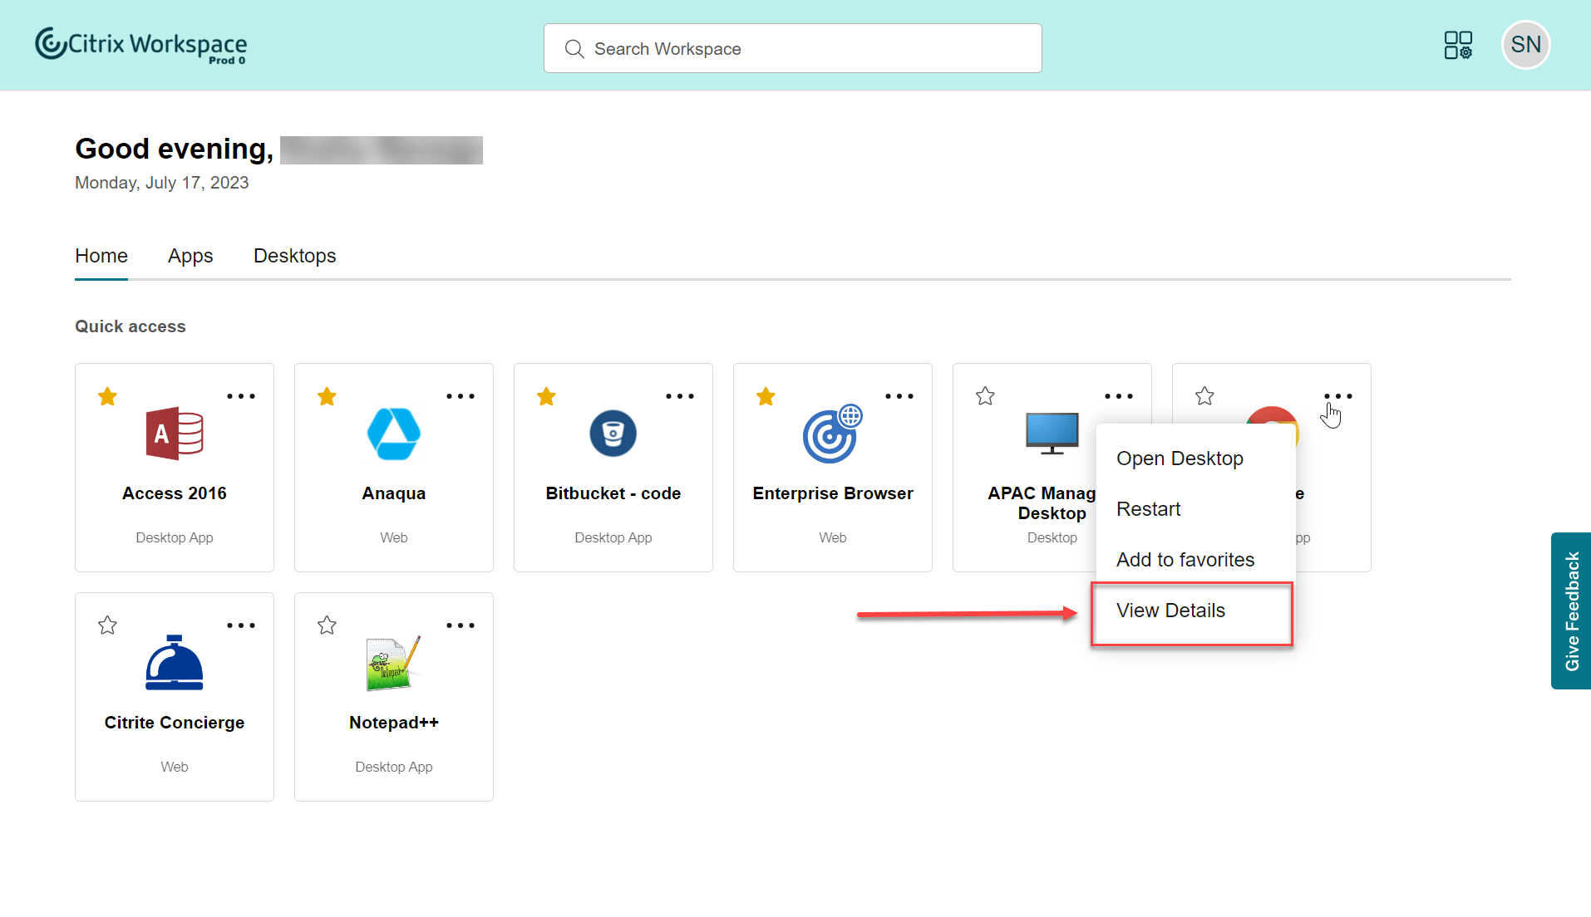Open the SN user account menu

(x=1525, y=45)
